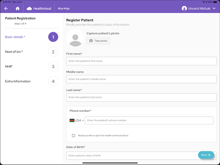Open the Extra Information step label
220x165 pixels.
tap(18, 81)
